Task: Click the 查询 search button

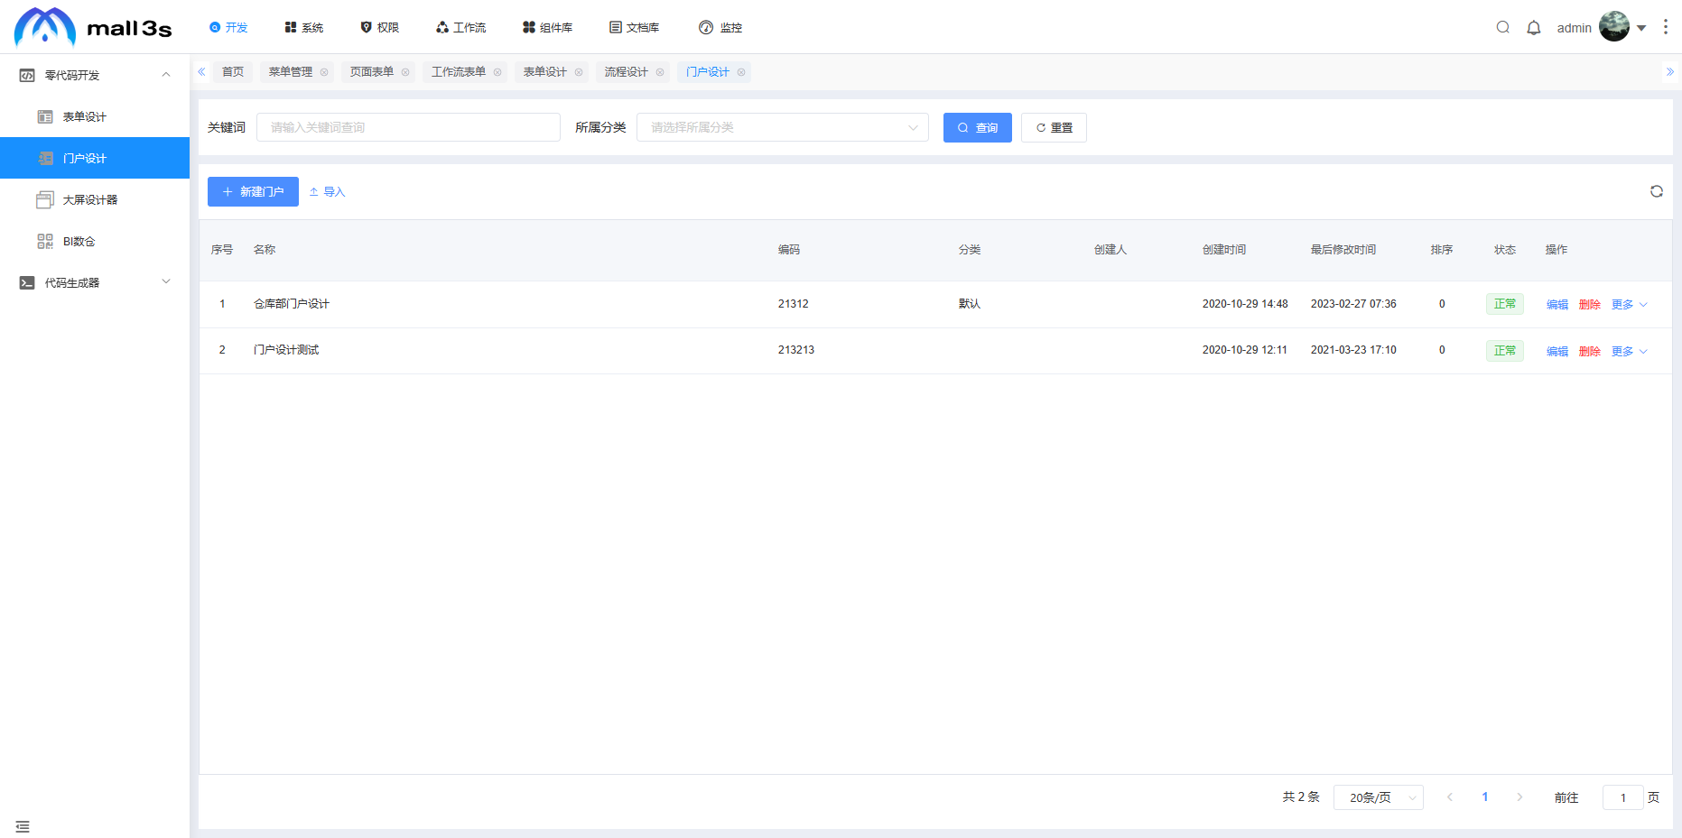Action: click(x=978, y=127)
